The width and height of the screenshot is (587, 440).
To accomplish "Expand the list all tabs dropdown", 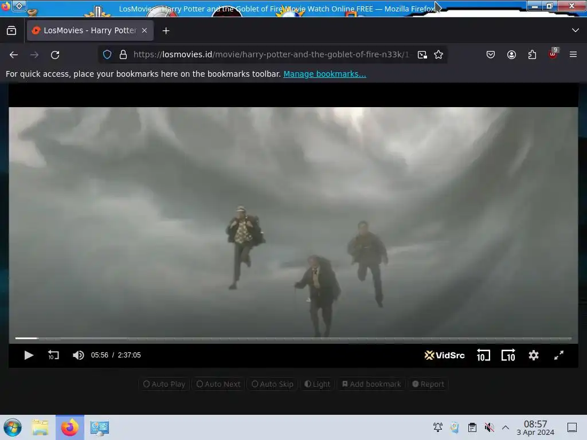I will 576,30.
